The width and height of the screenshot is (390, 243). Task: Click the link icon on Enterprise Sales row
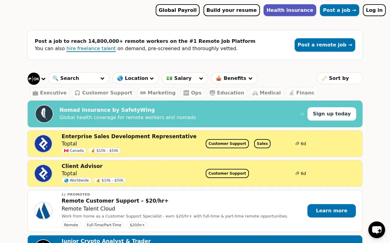(297, 144)
